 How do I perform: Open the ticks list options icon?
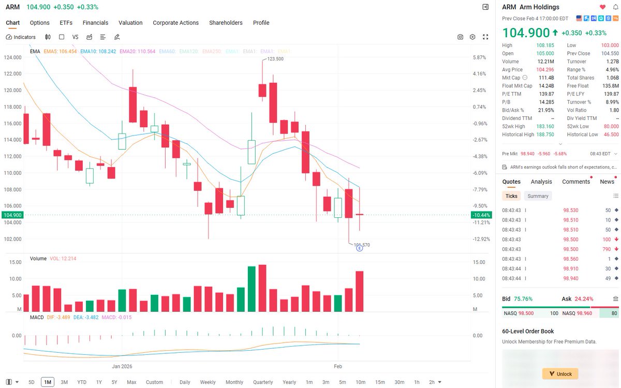point(615,196)
